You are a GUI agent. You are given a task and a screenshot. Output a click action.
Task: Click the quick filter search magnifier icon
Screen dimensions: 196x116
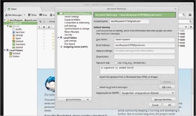click(x=190, y=21)
